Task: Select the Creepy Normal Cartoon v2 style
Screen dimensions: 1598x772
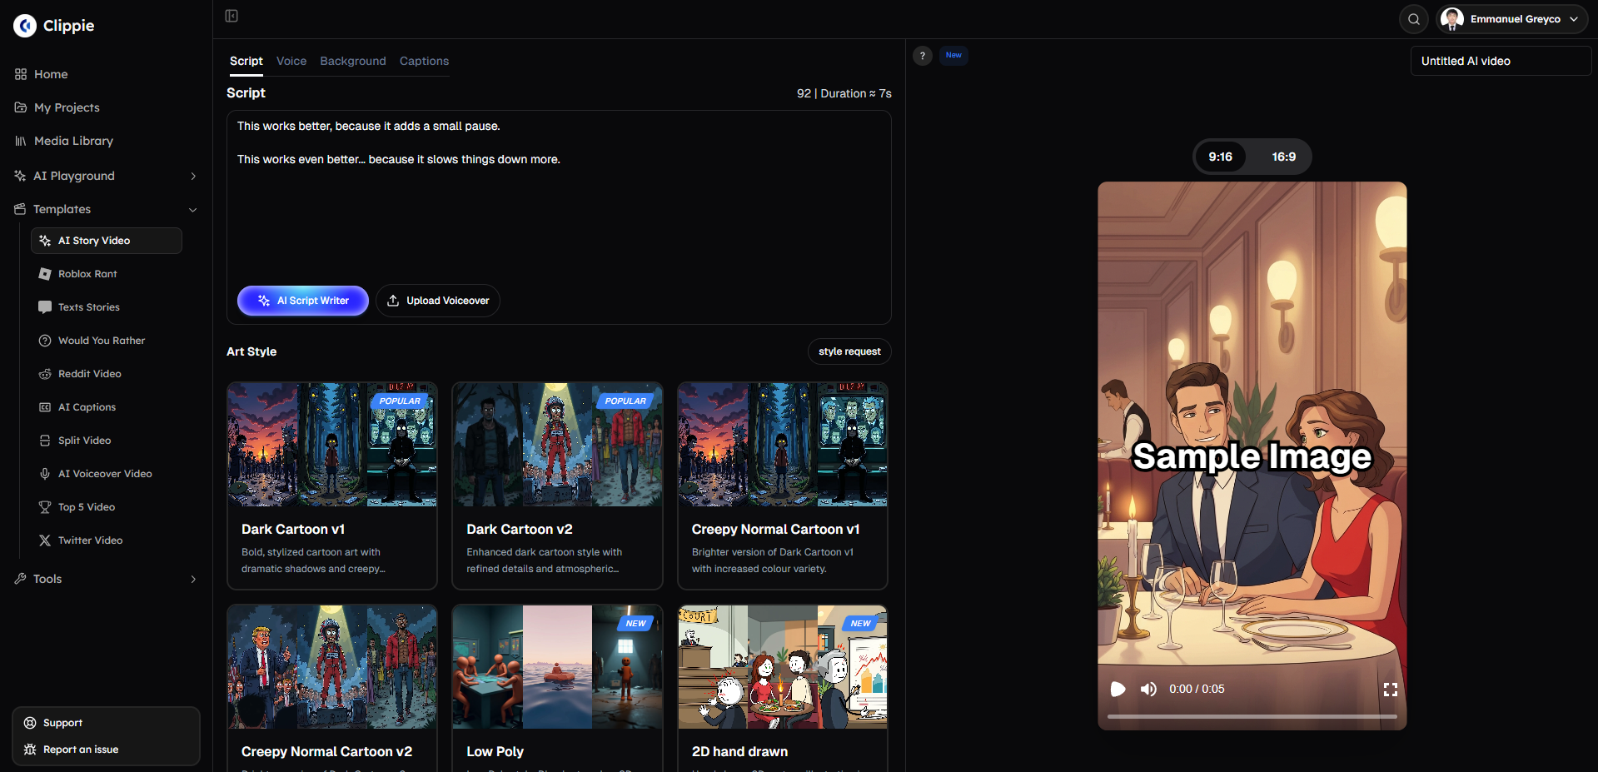Action: (x=332, y=688)
